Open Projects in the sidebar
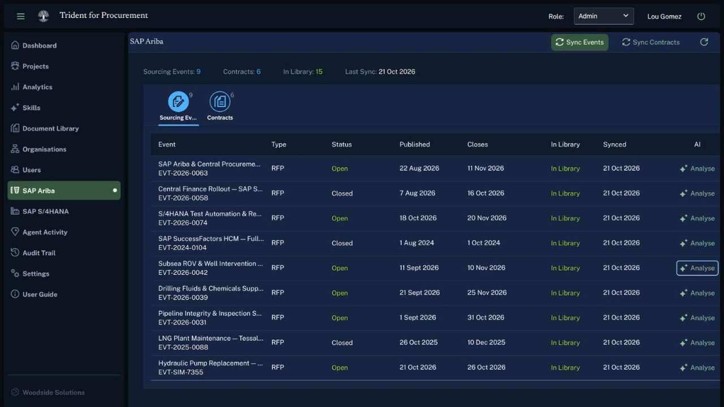 (x=64, y=66)
